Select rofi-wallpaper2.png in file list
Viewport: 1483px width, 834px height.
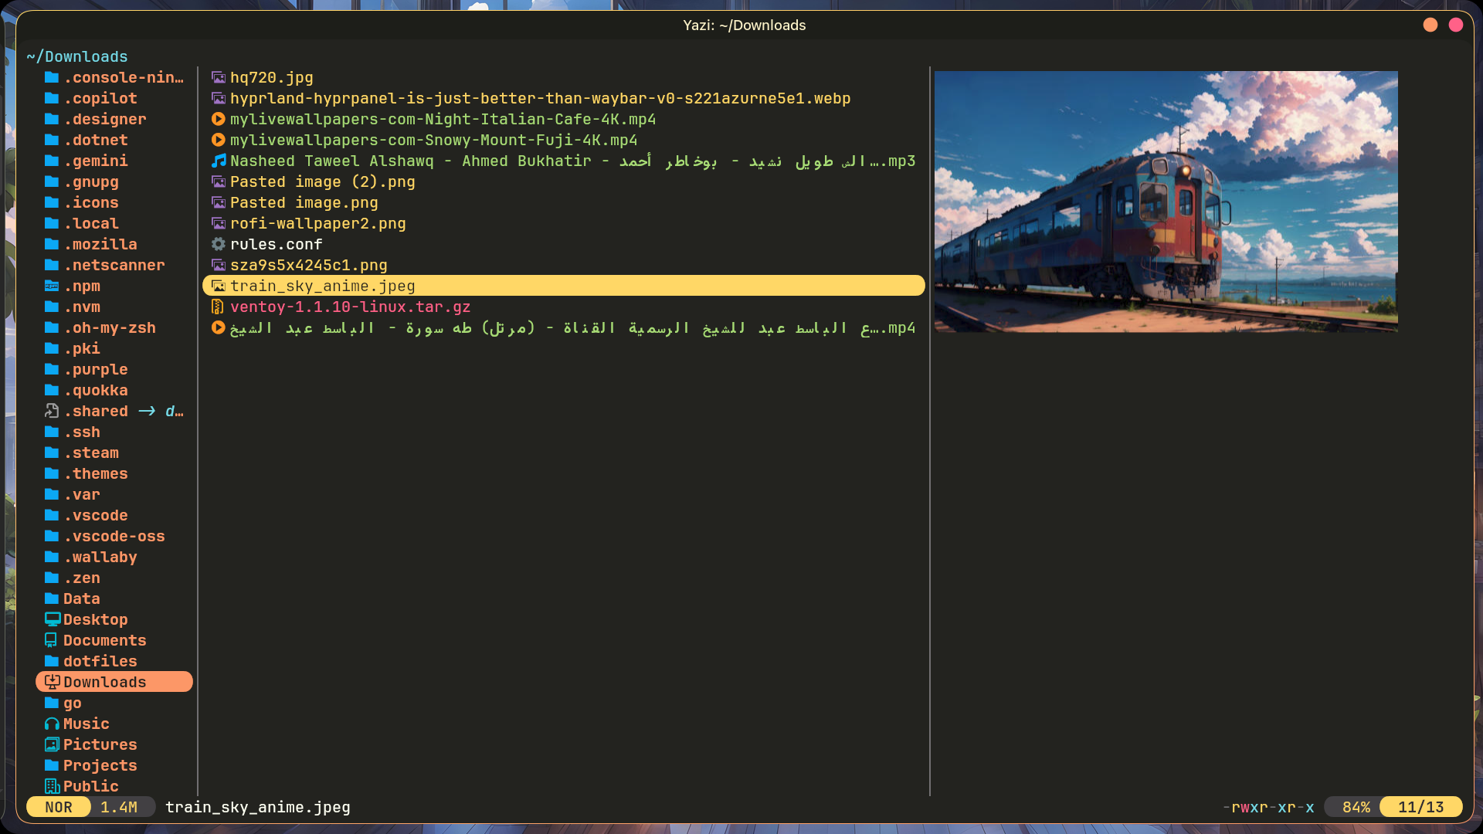317,223
